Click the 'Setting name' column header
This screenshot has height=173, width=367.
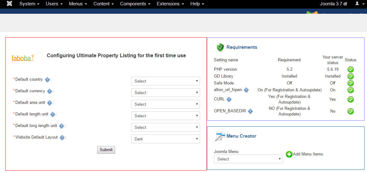[x=226, y=60]
